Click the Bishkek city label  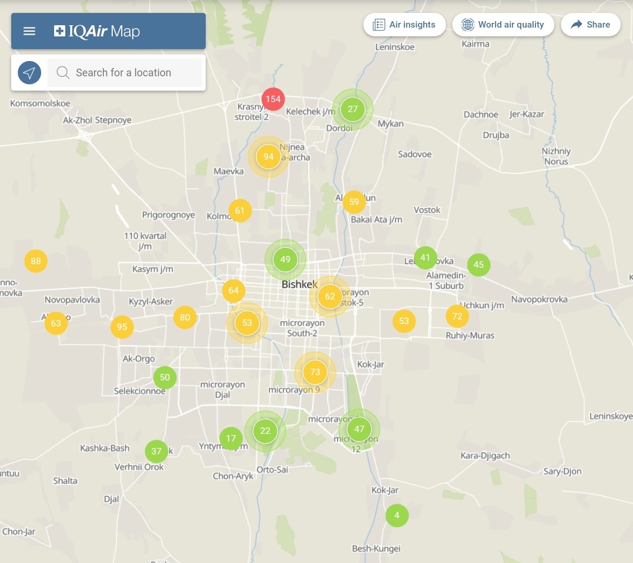299,285
